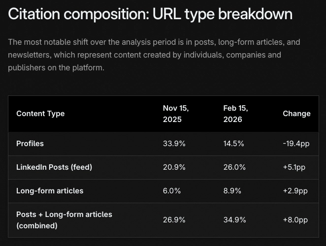The width and height of the screenshot is (326, 246).
Task: Select the LinkedIn Posts (feed) row label
Action: click(x=54, y=167)
